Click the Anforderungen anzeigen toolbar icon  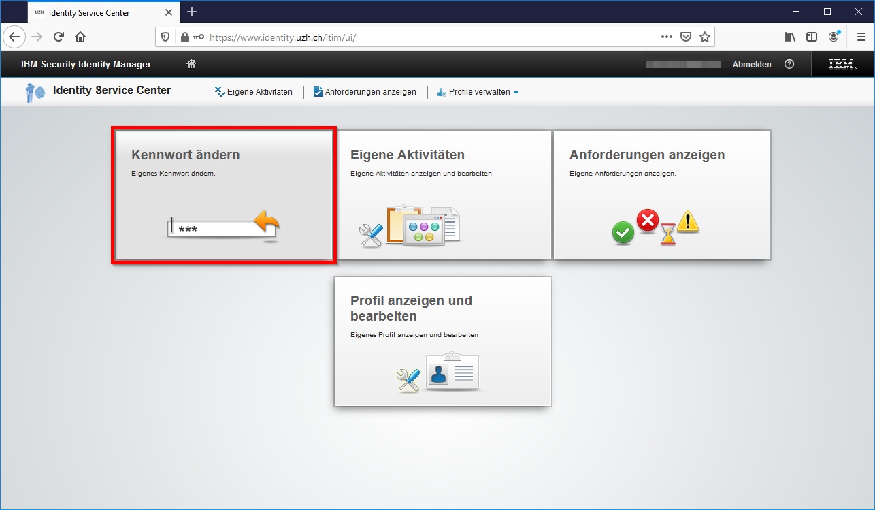(316, 91)
